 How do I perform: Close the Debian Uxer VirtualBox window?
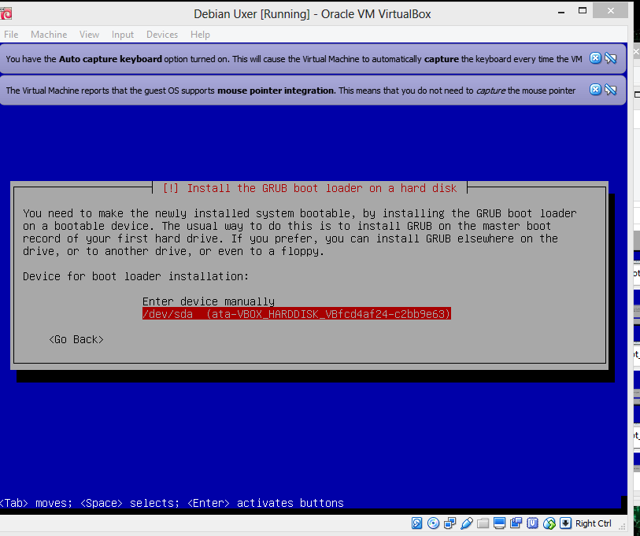pyautogui.click(x=611, y=10)
